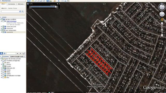Enable the Galerie layer checkbox

(3, 74)
